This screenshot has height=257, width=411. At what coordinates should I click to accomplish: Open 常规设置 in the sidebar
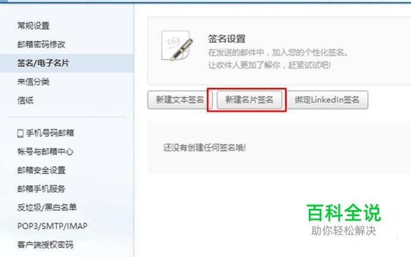coord(33,26)
